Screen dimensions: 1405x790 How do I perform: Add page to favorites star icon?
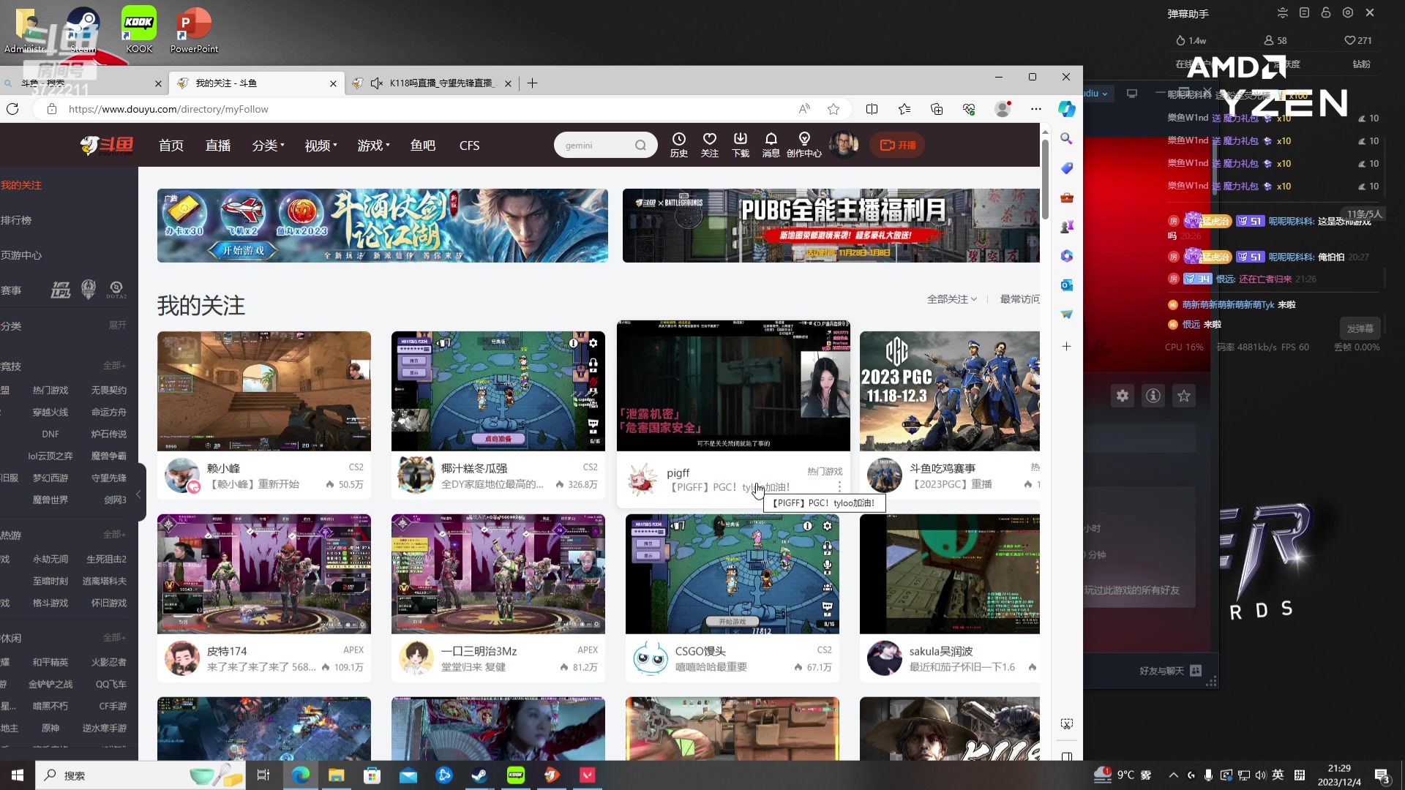pos(833,109)
